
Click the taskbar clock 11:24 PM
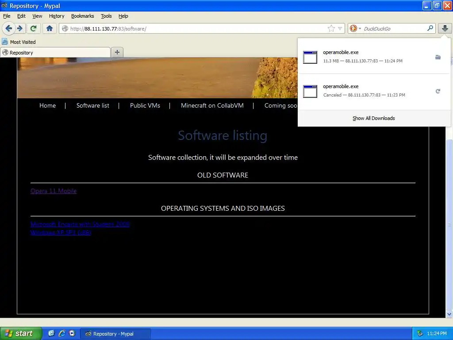[437, 333]
